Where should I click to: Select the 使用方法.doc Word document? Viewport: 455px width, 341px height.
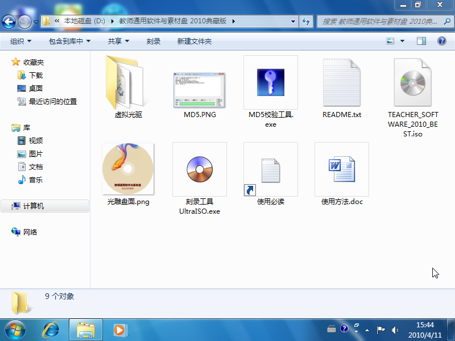pyautogui.click(x=342, y=169)
